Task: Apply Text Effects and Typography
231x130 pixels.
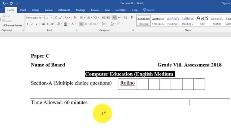Action: tap(59, 24)
